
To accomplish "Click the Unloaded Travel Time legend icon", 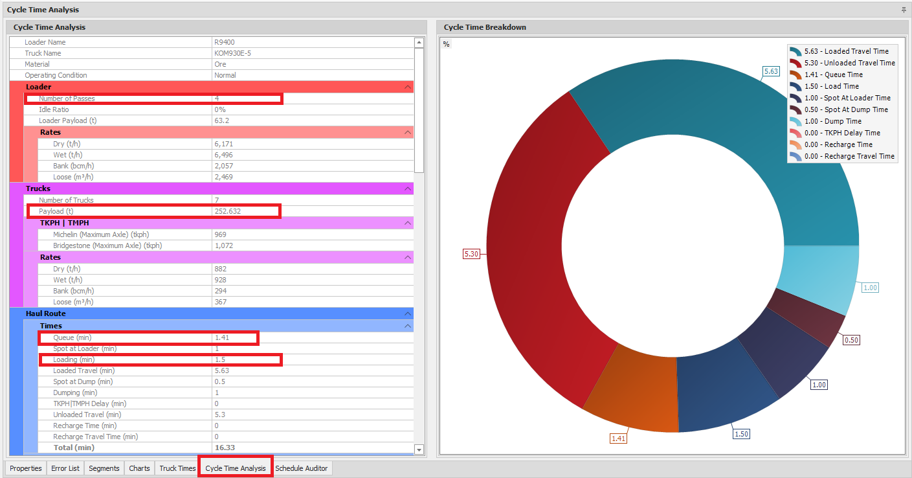I will 795,63.
